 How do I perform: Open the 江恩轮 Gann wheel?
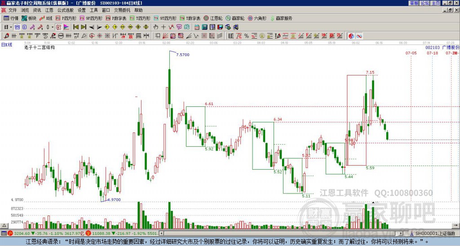click(213, 18)
